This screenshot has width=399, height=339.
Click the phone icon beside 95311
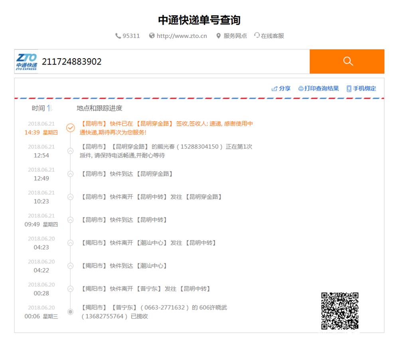(x=118, y=36)
